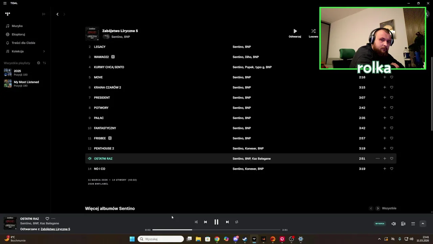The width and height of the screenshot is (433, 244).
Task: Mute with the volume speaker icon
Action: pyautogui.click(x=393, y=224)
